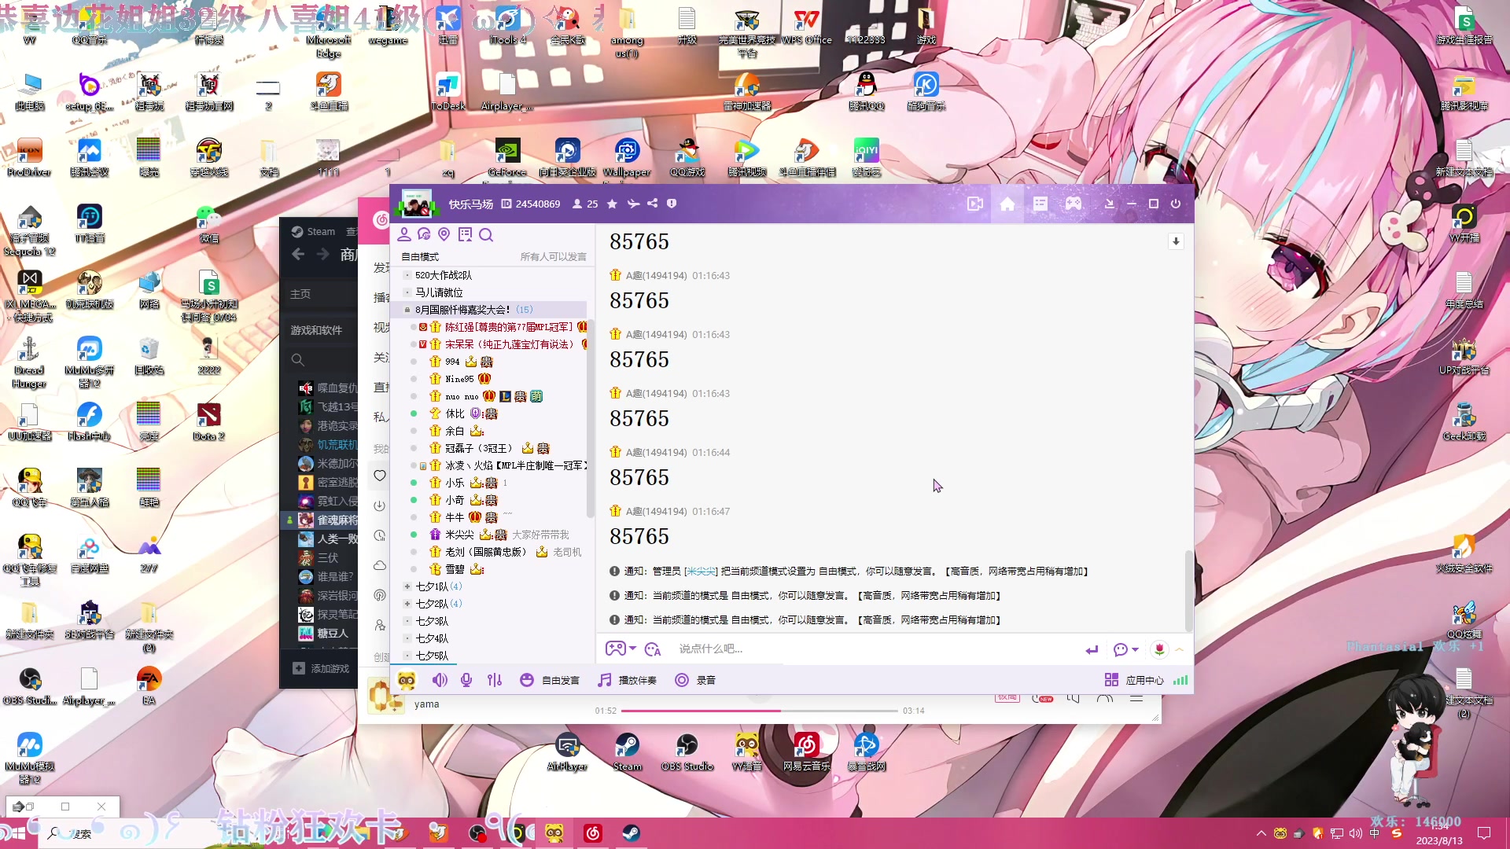This screenshot has height=849, width=1510.
Task: Click the location pin icon above channel list
Action: point(444,234)
